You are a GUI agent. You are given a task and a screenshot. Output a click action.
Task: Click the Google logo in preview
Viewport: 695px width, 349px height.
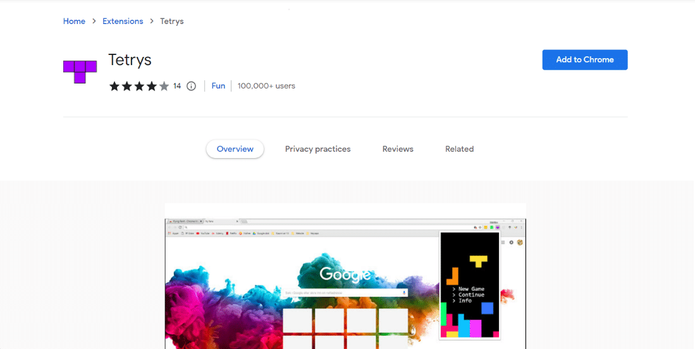[x=345, y=274]
